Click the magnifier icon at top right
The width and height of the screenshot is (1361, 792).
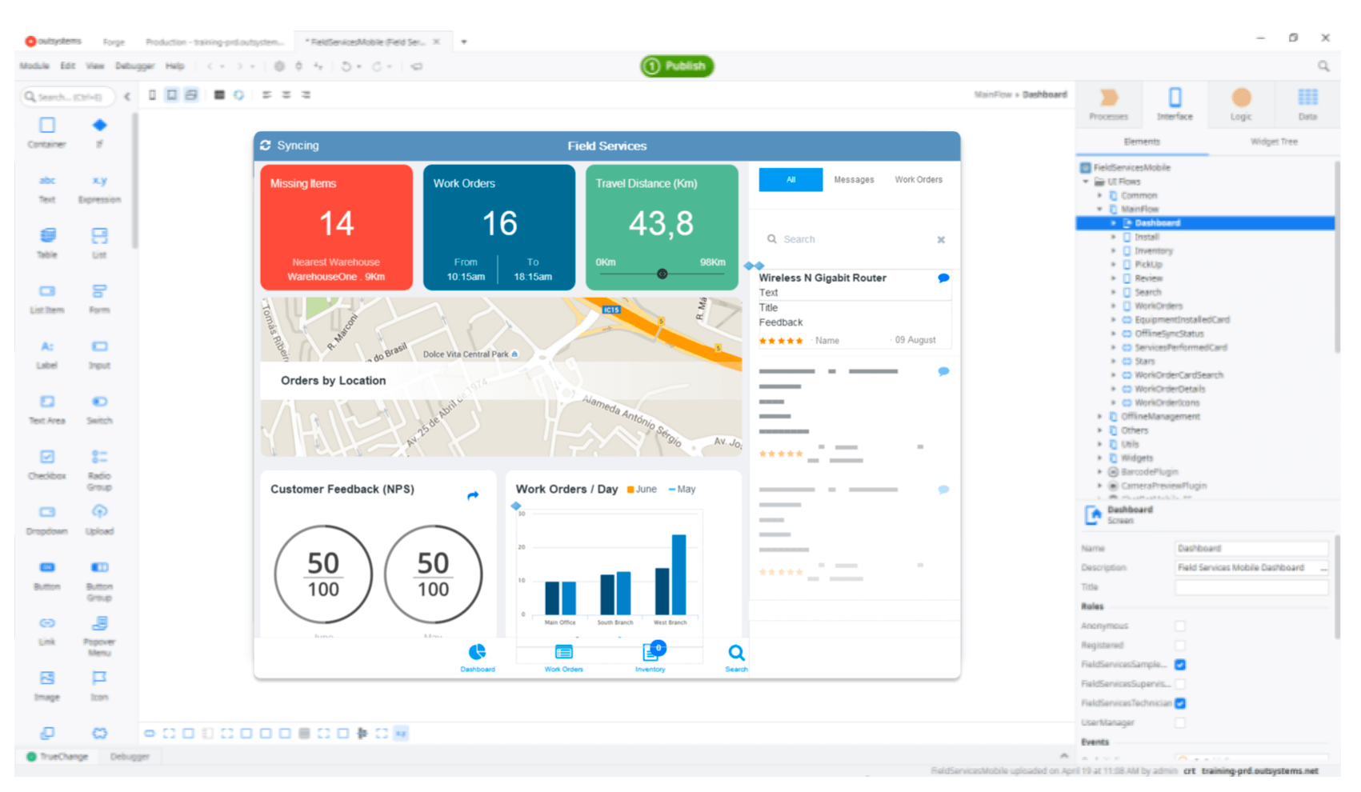click(1323, 66)
